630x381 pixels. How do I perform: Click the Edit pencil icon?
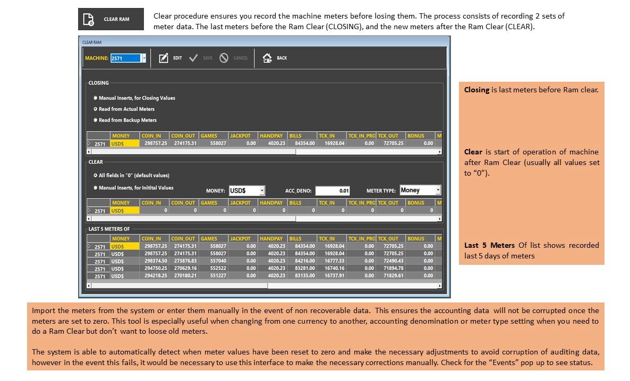[164, 58]
